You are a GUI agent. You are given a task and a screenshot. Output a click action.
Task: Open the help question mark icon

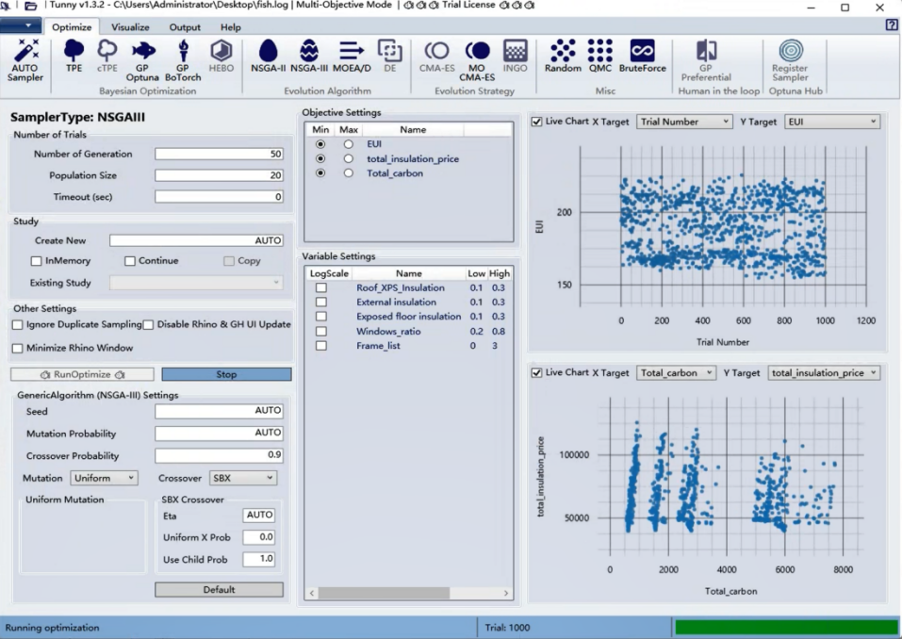[892, 25]
